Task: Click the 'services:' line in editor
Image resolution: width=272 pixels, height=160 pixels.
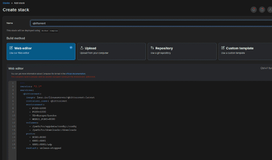Action: pyautogui.click(x=27, y=90)
